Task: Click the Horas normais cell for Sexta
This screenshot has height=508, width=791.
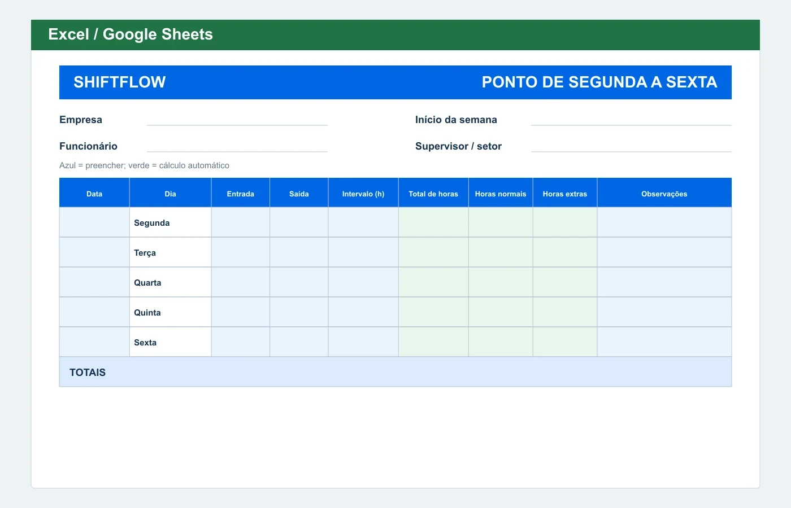Action: [x=501, y=342]
